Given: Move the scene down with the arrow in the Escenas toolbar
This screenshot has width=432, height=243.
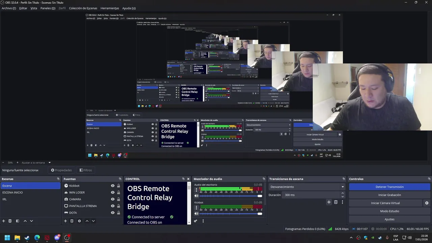Looking at the screenshot, I should pos(31,221).
